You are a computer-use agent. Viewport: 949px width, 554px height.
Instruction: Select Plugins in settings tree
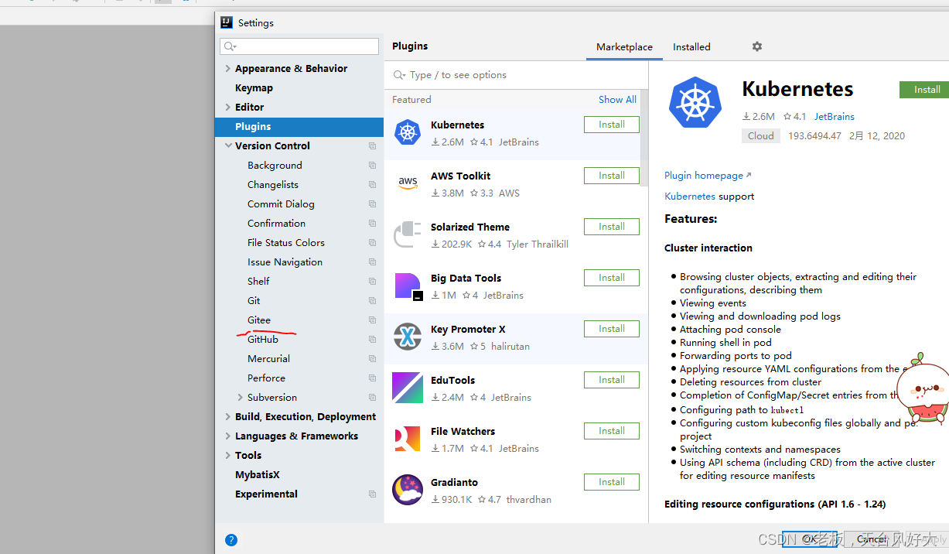[x=299, y=127]
